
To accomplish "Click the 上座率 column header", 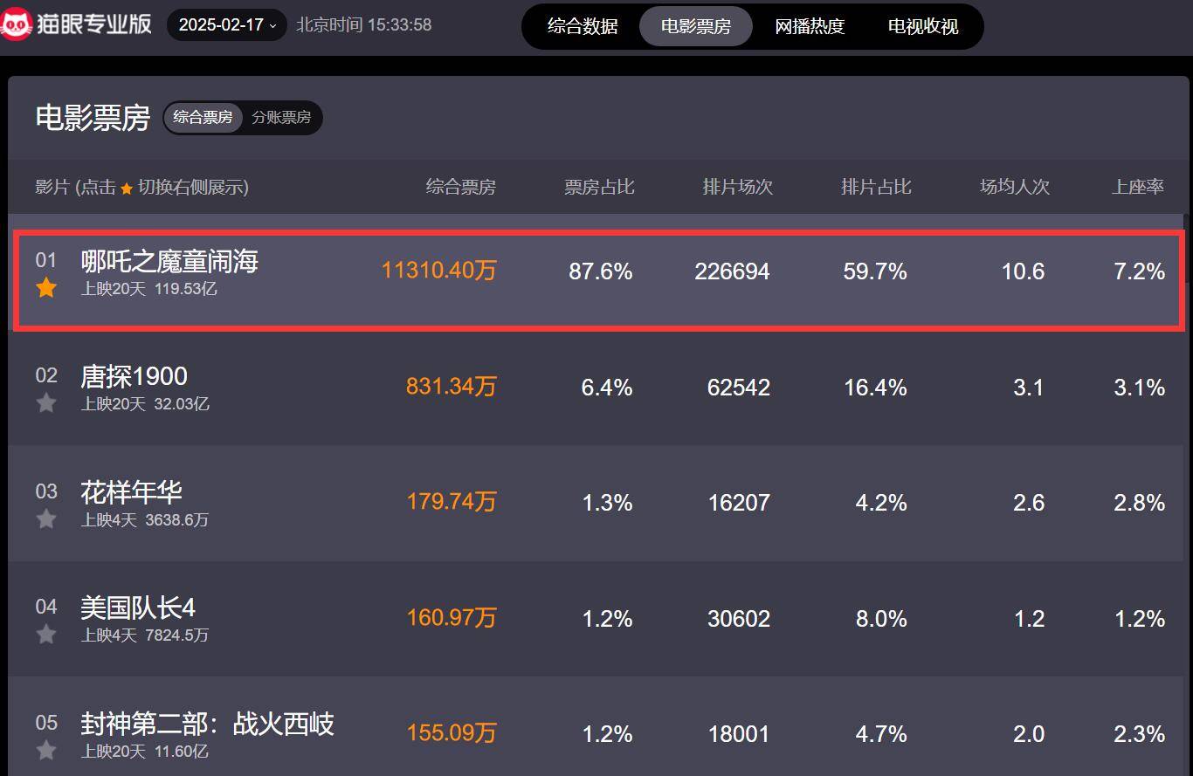I will tap(1138, 187).
